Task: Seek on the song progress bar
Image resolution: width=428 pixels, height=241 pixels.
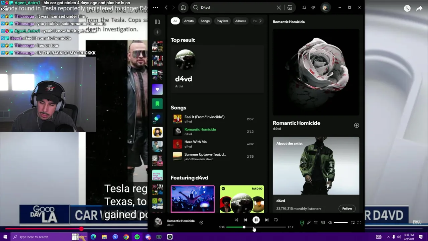Action: 256,227
